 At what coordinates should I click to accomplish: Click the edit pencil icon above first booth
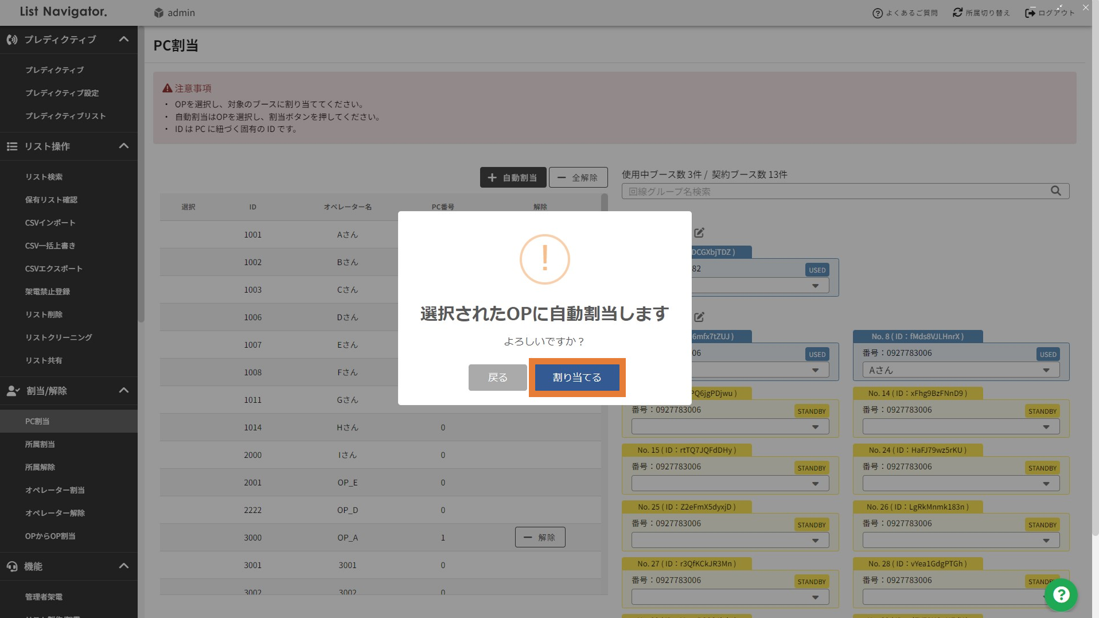coord(699,233)
